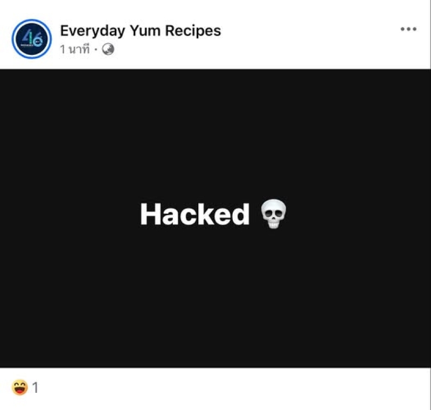This screenshot has width=431, height=410.
Task: Click the upper dark area above 'Hacked' text
Action: (x=215, y=132)
